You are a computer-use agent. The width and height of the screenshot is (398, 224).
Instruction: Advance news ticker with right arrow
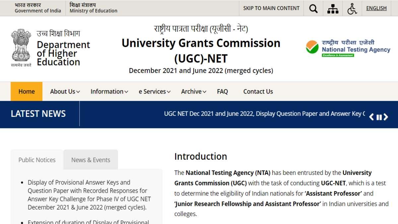(x=386, y=117)
